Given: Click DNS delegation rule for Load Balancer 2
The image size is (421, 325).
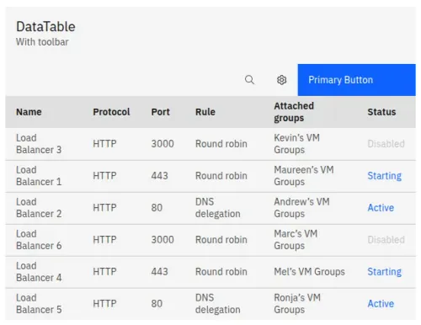Looking at the screenshot, I should (218, 208).
